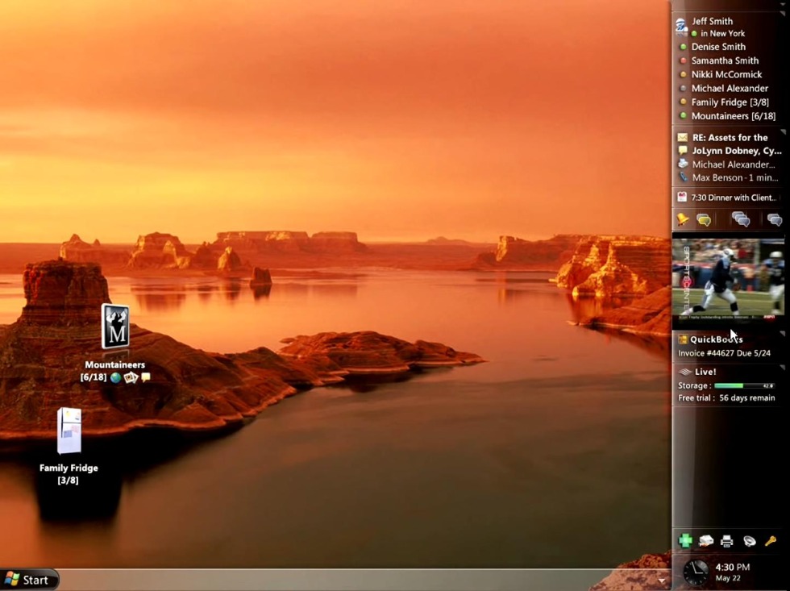Click the bell notification alerts icon

pos(684,218)
